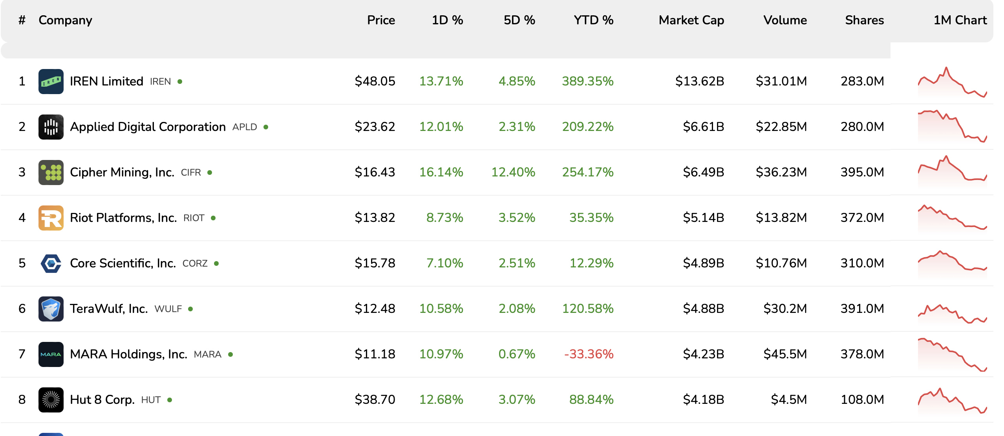Image resolution: width=1004 pixels, height=436 pixels.
Task: Open the IREN 1M chart thumbnail
Action: (x=952, y=82)
